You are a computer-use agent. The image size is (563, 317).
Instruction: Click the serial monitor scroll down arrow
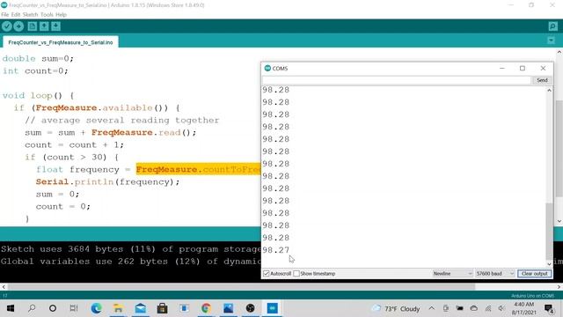(549, 264)
